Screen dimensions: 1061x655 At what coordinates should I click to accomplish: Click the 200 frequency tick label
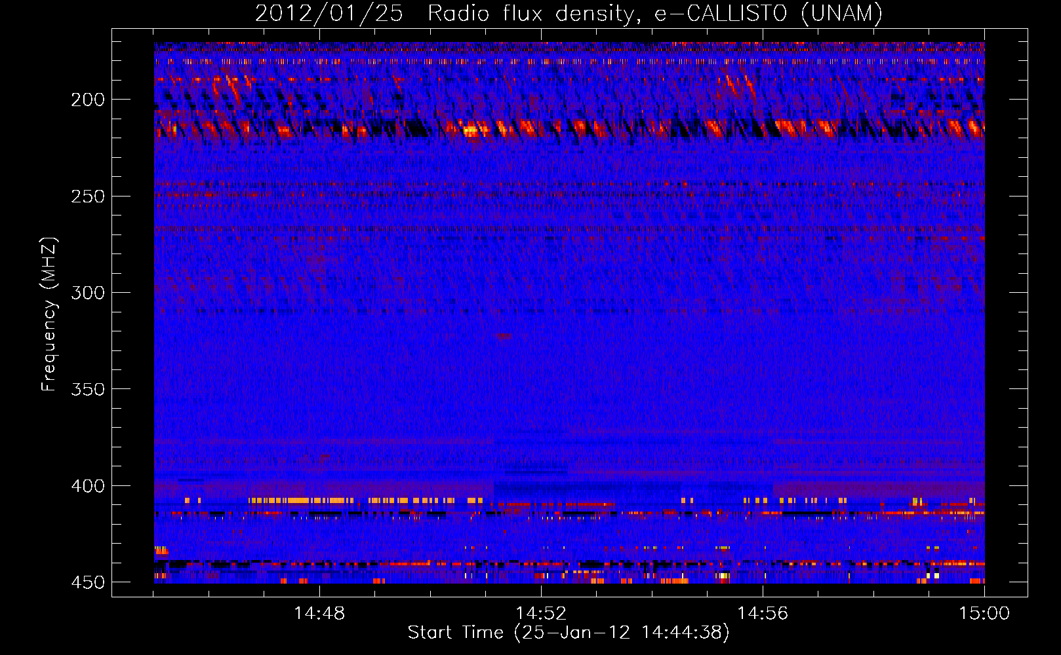[x=88, y=100]
